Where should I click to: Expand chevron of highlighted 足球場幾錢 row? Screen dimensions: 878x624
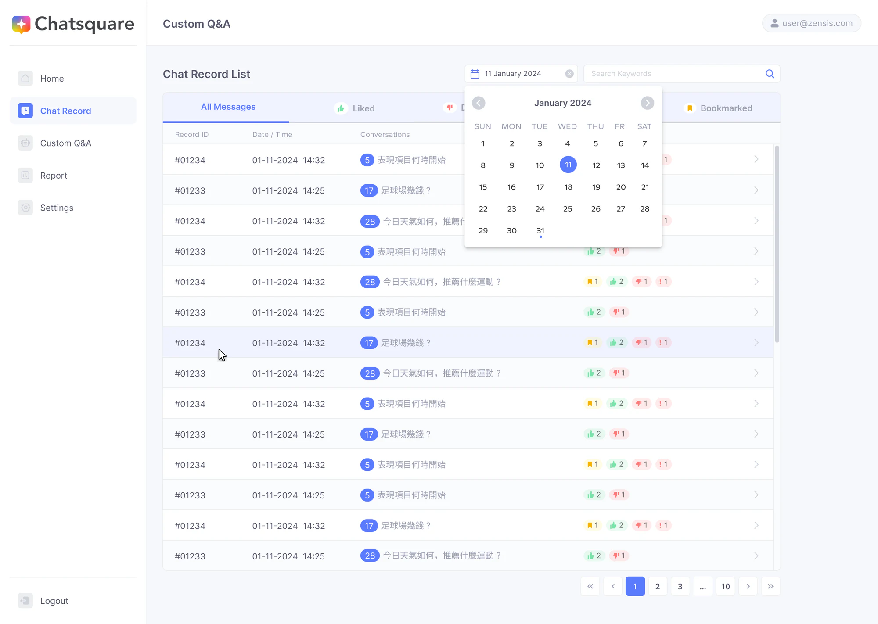756,342
